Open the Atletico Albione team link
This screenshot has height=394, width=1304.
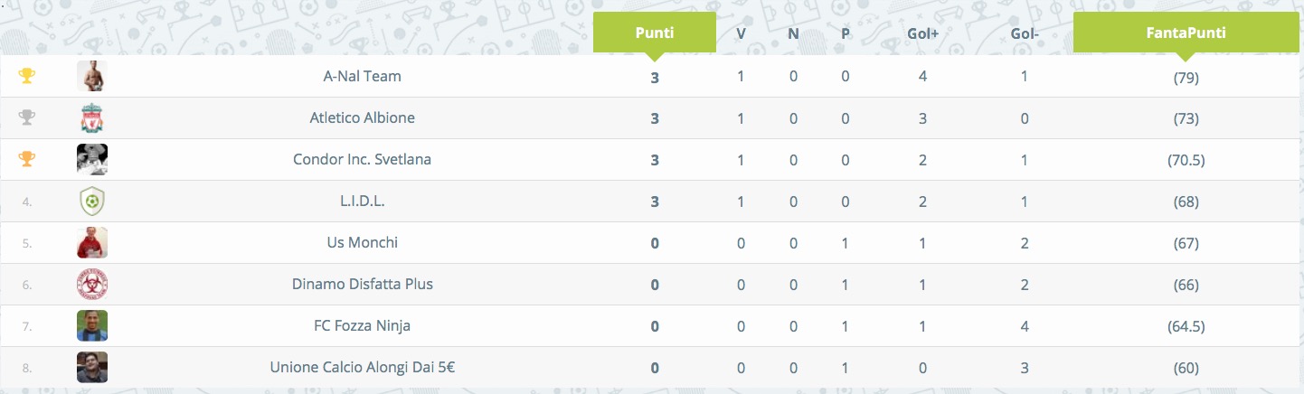tap(362, 117)
